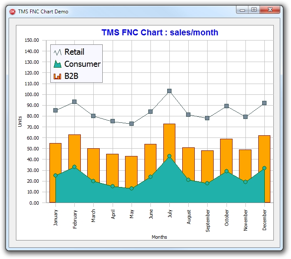Image resolution: width=291 pixels, height=259 pixels.
Task: Select the Retail marker for January
Action: pyautogui.click(x=55, y=110)
